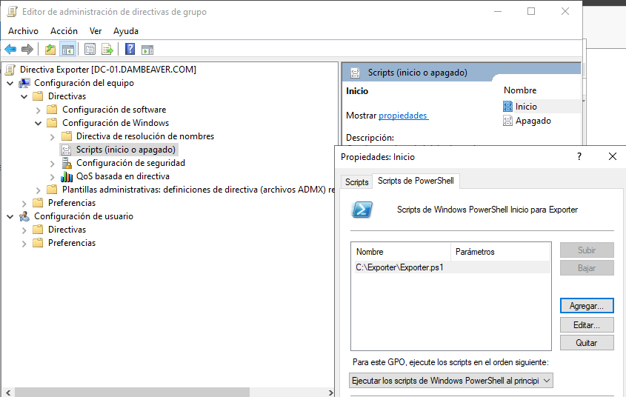This screenshot has width=626, height=397.
Task: Close the Propiedades: Inicio dialog
Action: click(613, 156)
